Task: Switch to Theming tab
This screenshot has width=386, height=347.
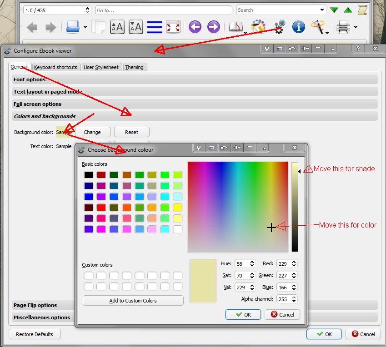Action: coord(134,67)
